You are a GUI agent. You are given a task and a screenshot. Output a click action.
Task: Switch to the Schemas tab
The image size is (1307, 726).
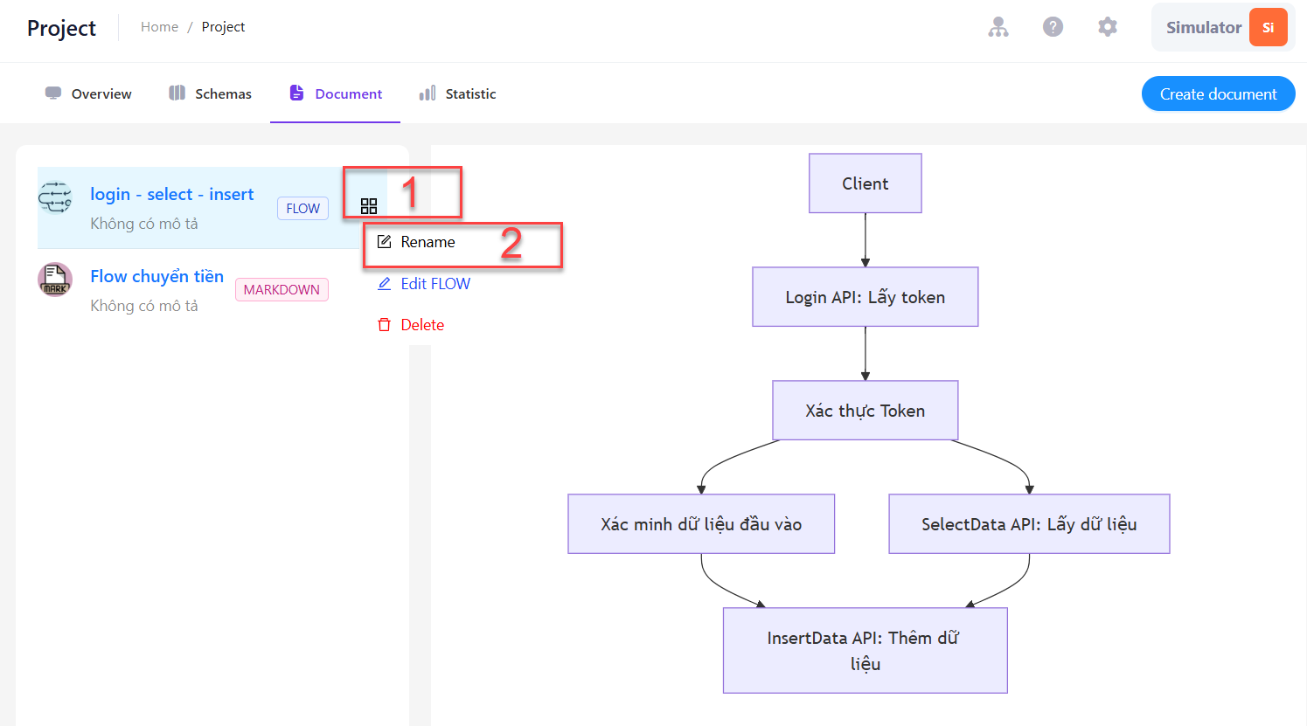pyautogui.click(x=210, y=93)
